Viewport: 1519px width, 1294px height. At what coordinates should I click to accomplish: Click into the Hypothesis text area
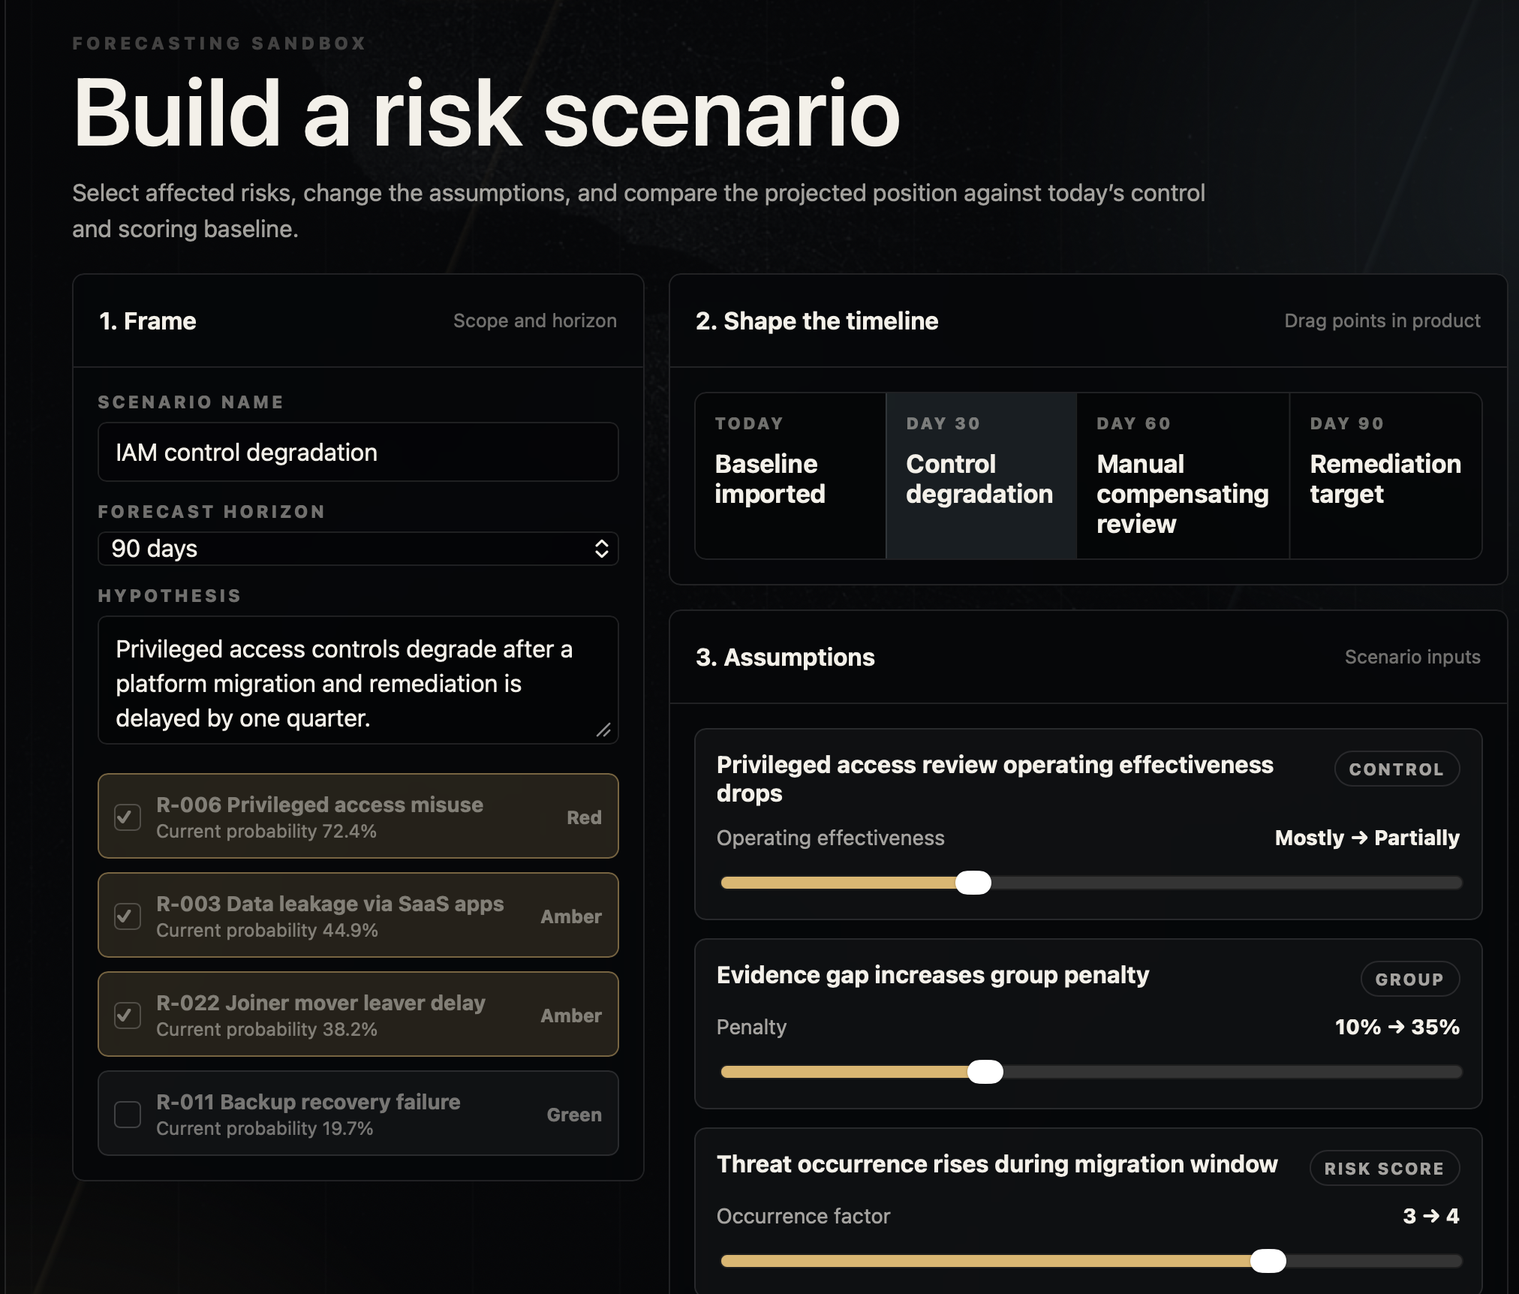click(358, 680)
